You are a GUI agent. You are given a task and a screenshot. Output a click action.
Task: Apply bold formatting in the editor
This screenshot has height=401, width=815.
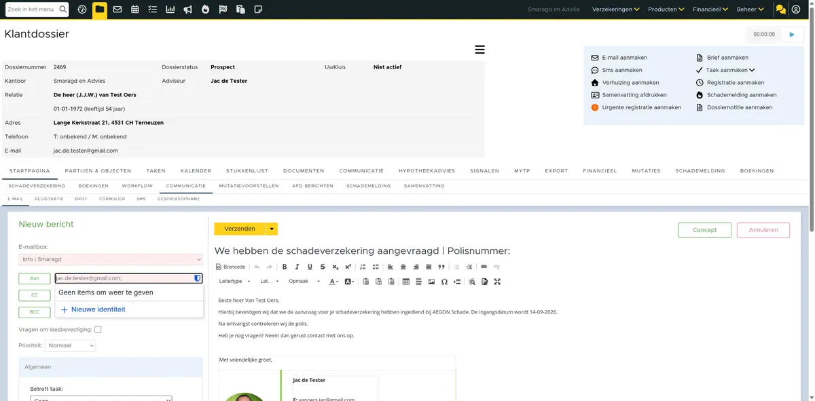285,267
